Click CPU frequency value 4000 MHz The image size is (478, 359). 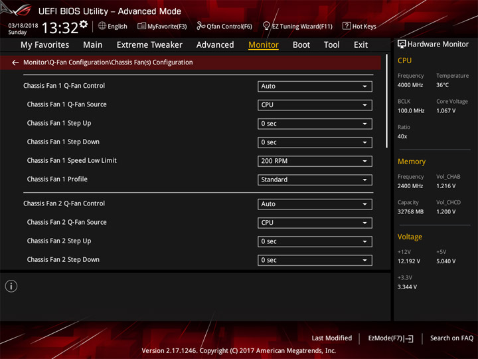410,85
